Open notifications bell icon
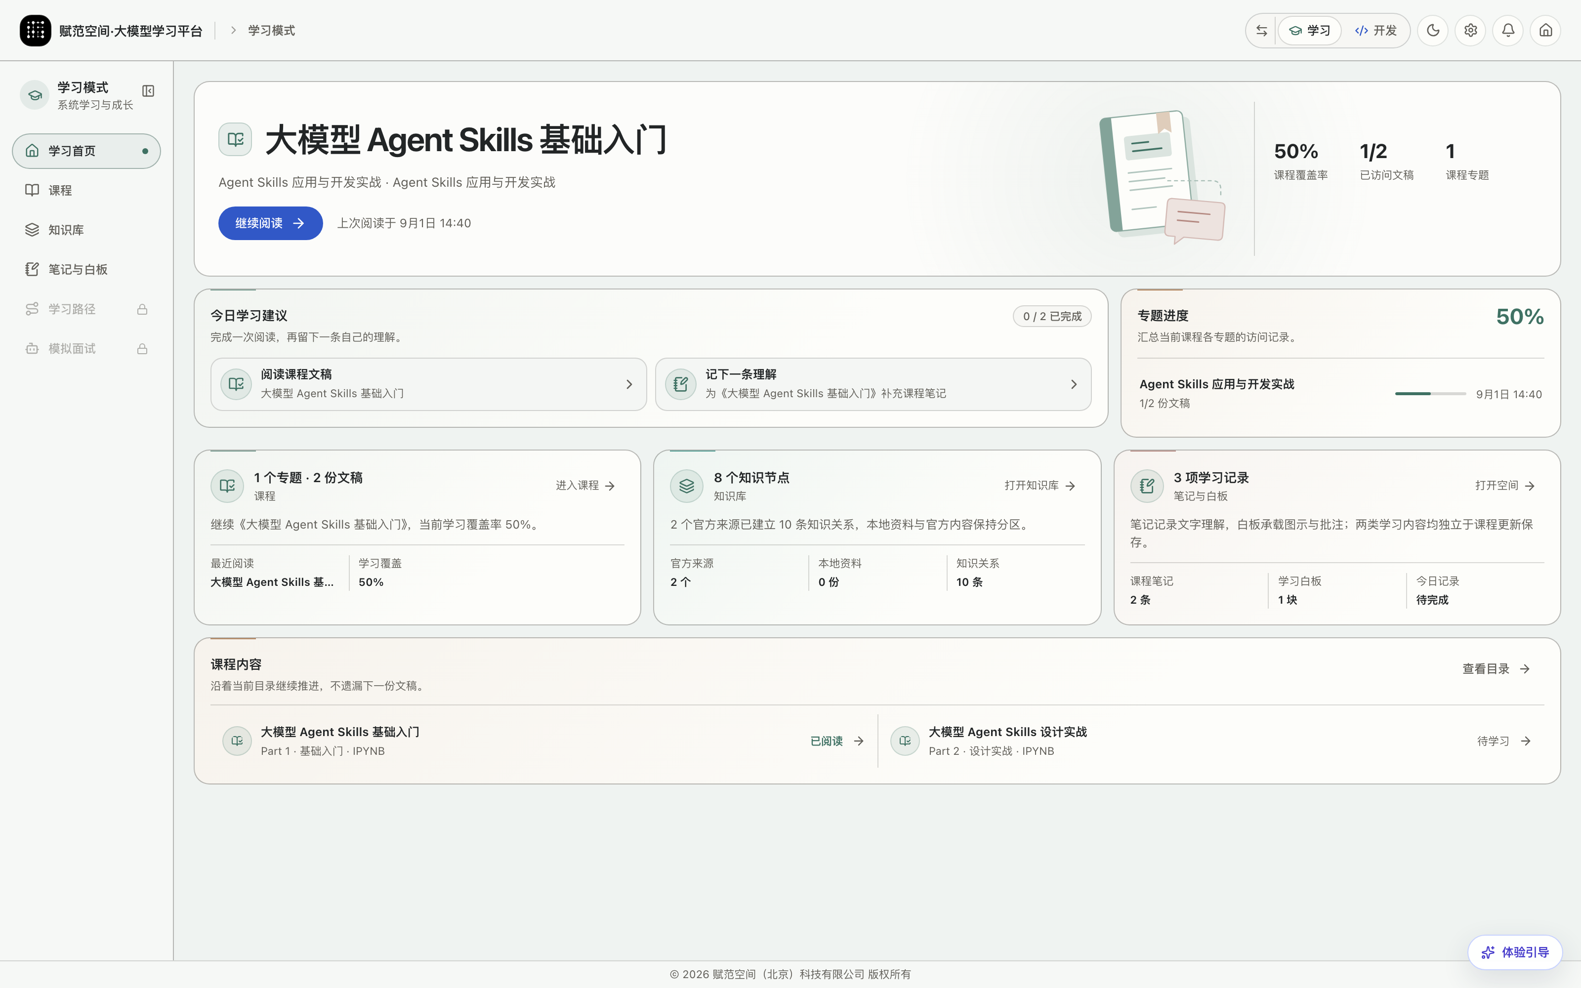This screenshot has width=1581, height=988. pos(1508,31)
